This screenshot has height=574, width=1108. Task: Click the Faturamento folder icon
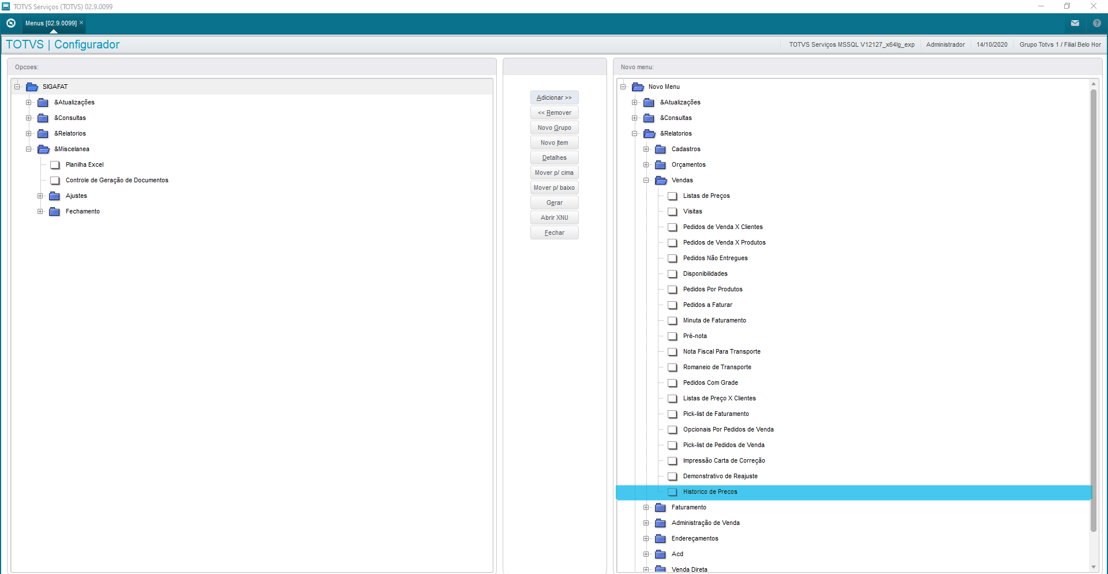tap(661, 508)
